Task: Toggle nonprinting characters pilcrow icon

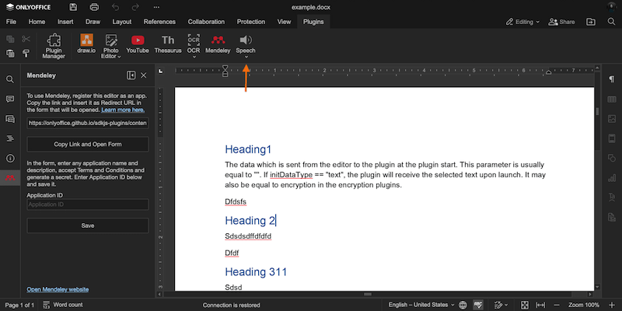Action: (612, 79)
